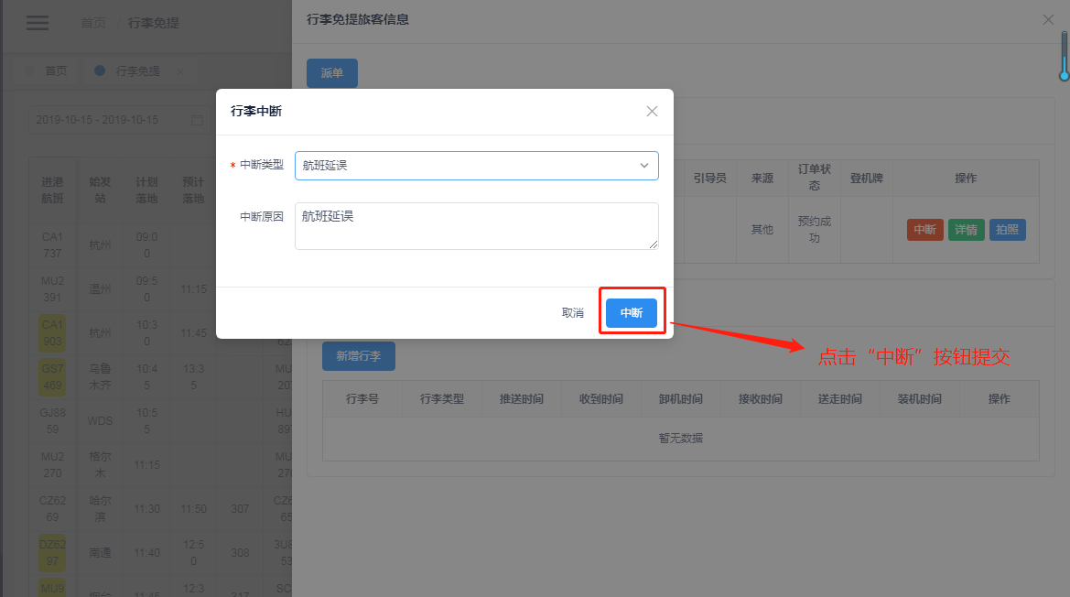Select highlighted flight GS7469
The height and width of the screenshot is (597, 1070).
click(52, 376)
